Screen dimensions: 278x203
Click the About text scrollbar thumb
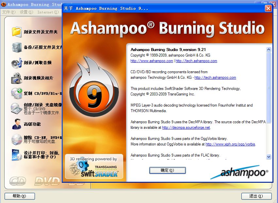coord(269,88)
